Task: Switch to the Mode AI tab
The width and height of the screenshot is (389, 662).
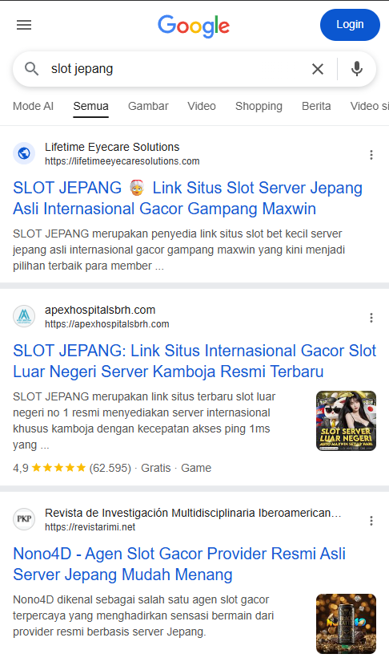Action: (34, 106)
